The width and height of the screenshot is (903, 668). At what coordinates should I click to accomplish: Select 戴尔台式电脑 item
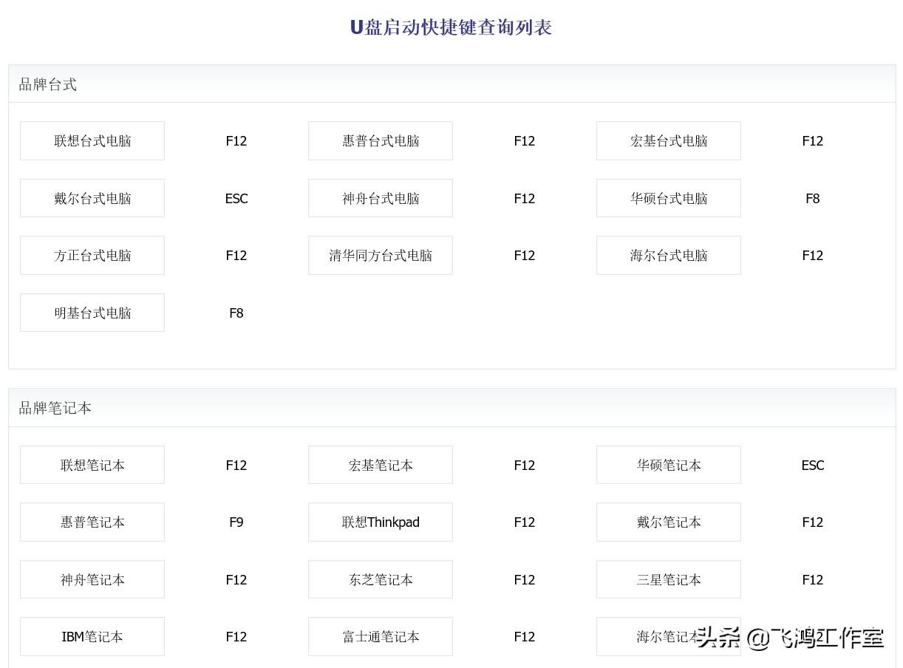92,198
